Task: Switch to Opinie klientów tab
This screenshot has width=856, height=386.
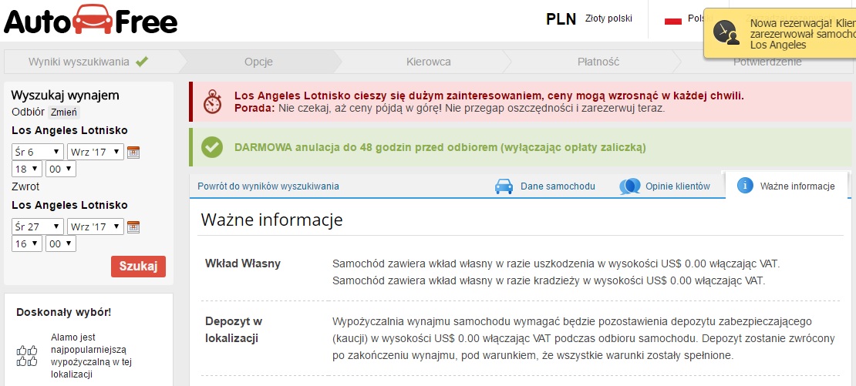Action: coord(665,186)
